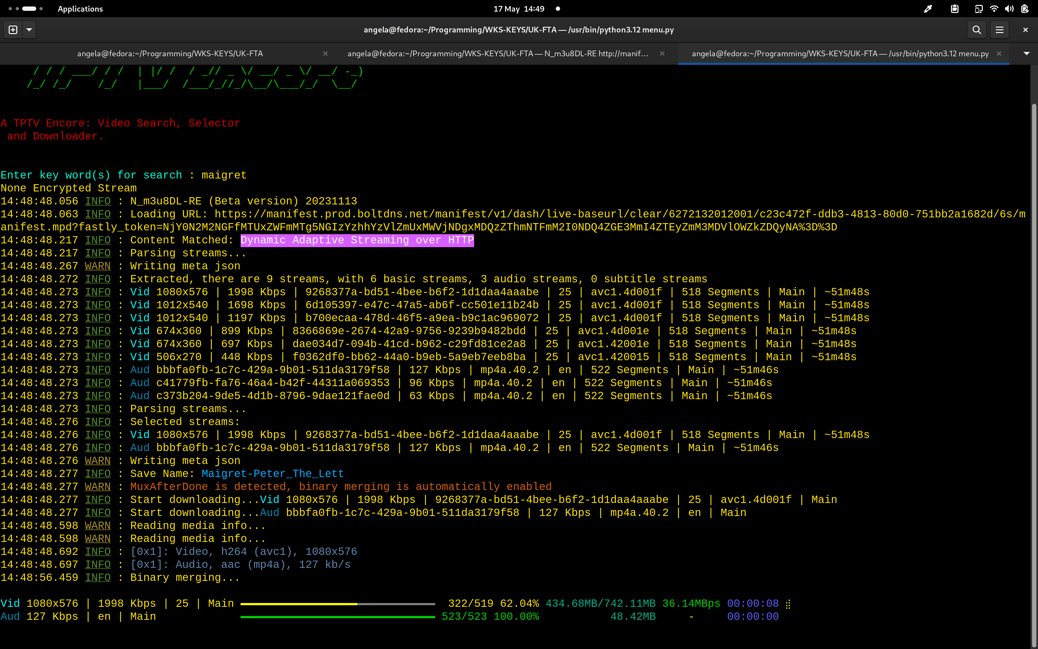Switch to first UK-FTA terminal tab
Image resolution: width=1038 pixels, height=649 pixels.
pos(170,54)
